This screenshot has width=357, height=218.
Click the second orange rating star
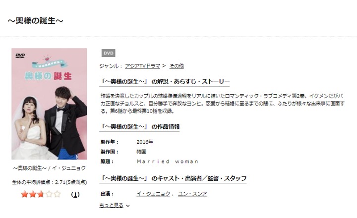(33, 194)
